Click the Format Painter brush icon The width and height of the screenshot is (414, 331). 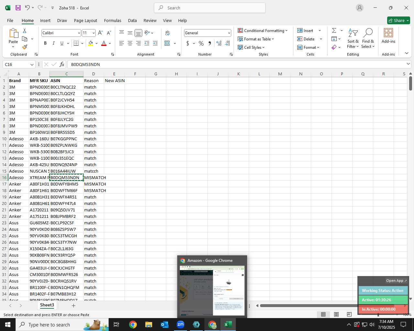tap(25, 47)
